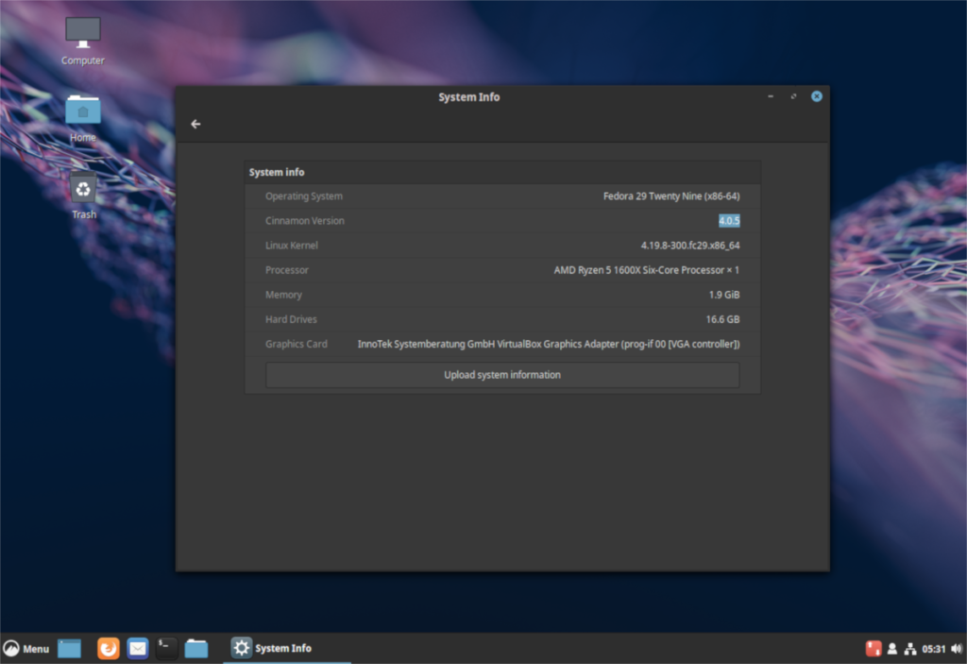Click the back arrow in System Info
967x664 pixels.
[x=195, y=124]
